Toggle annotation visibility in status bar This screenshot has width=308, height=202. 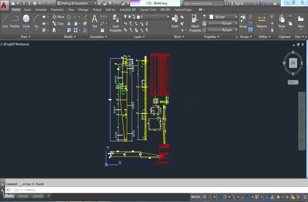point(267,197)
